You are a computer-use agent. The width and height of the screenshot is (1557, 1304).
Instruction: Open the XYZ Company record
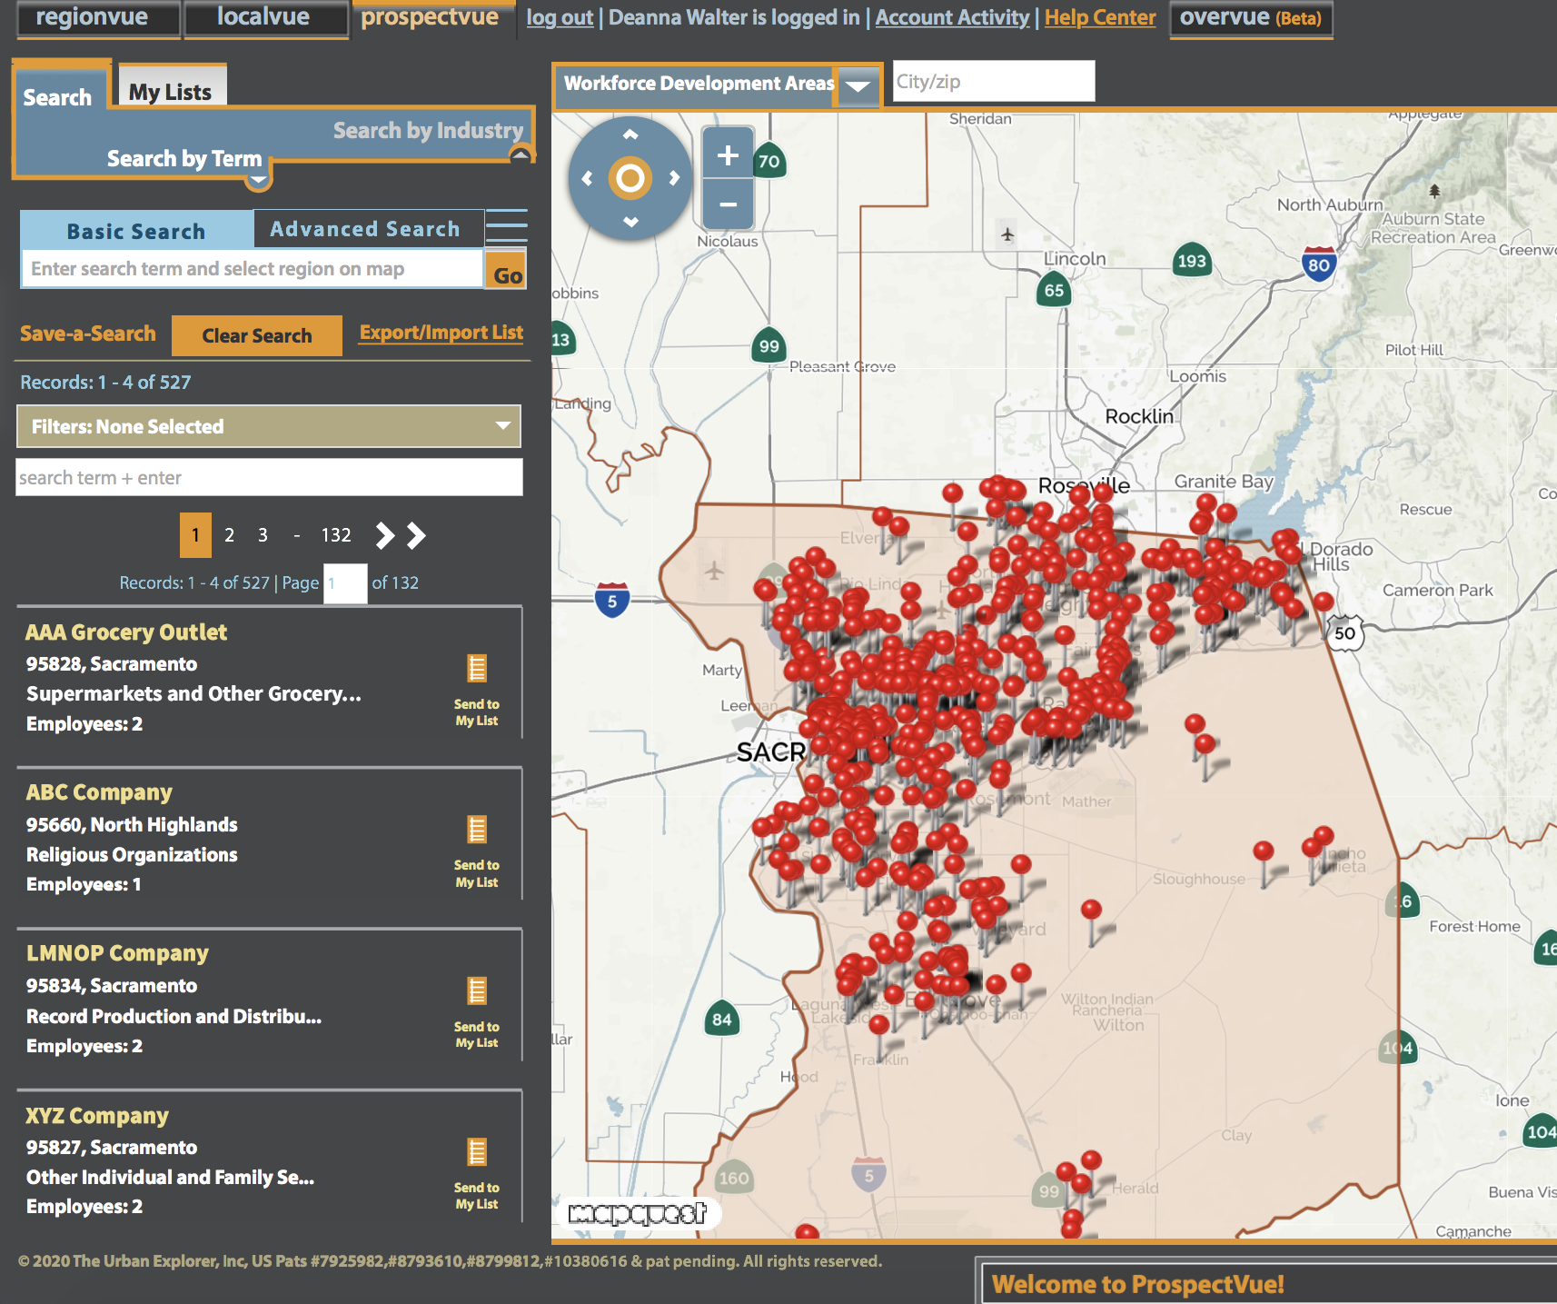pyautogui.click(x=97, y=1115)
